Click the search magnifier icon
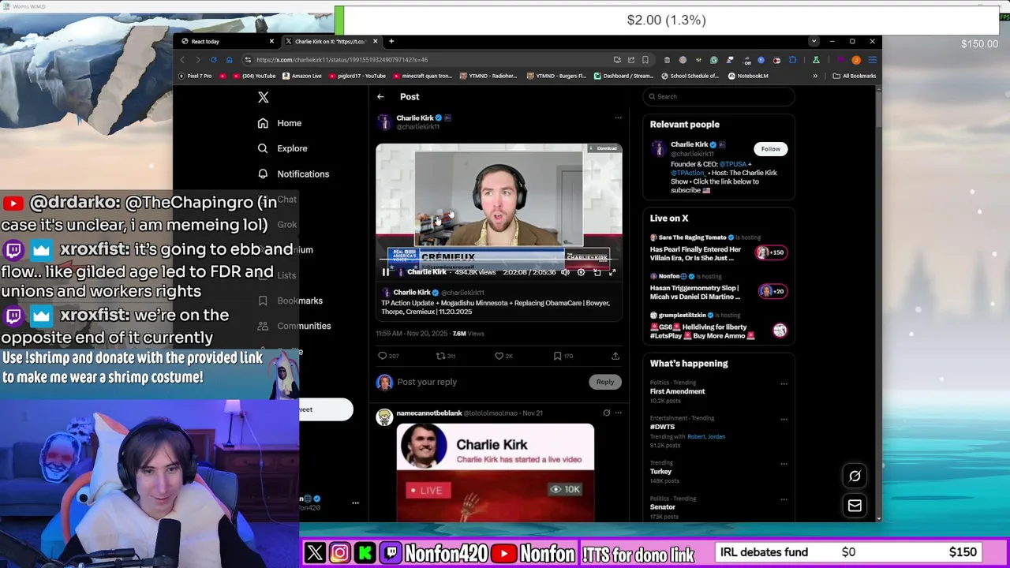The height and width of the screenshot is (568, 1010). point(652,96)
